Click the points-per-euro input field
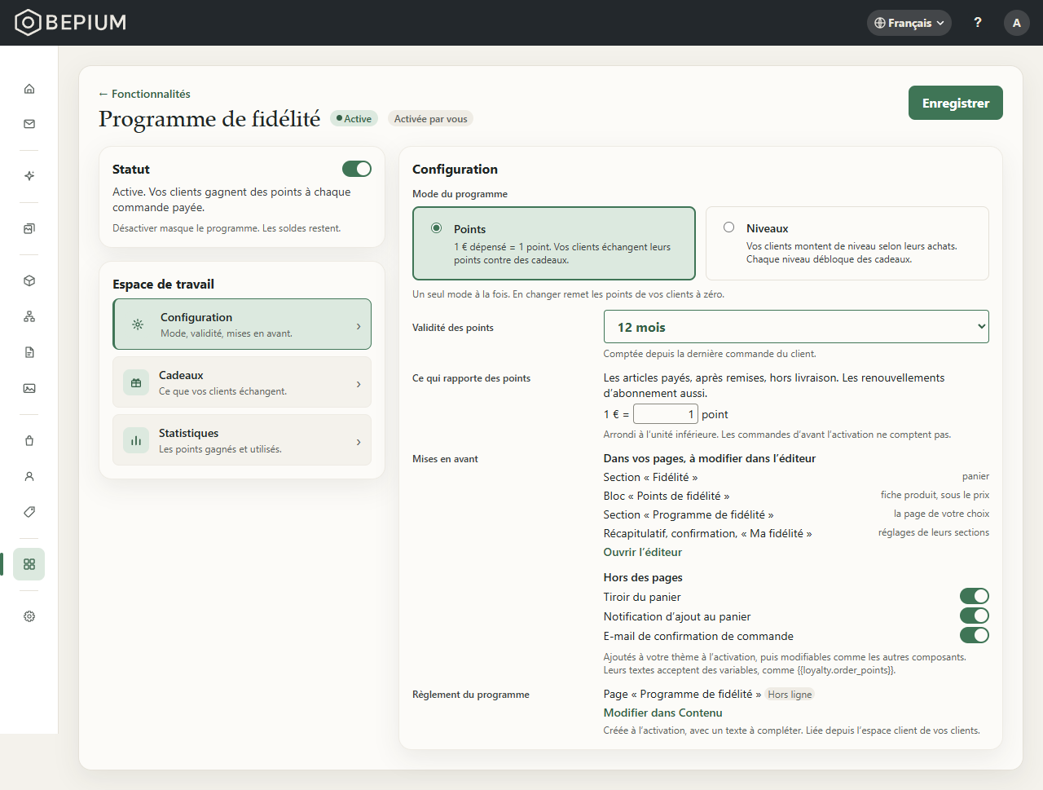The height and width of the screenshot is (790, 1043). 666,414
